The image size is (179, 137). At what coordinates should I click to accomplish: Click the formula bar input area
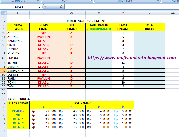point(122,7)
